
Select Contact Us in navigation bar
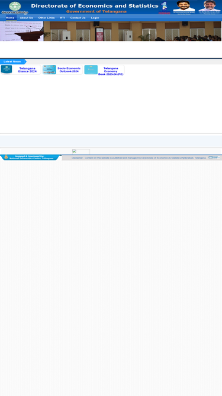(78, 18)
